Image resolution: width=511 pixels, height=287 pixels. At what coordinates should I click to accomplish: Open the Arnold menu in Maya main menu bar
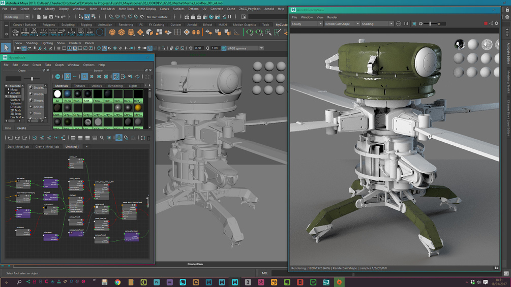coord(269,9)
